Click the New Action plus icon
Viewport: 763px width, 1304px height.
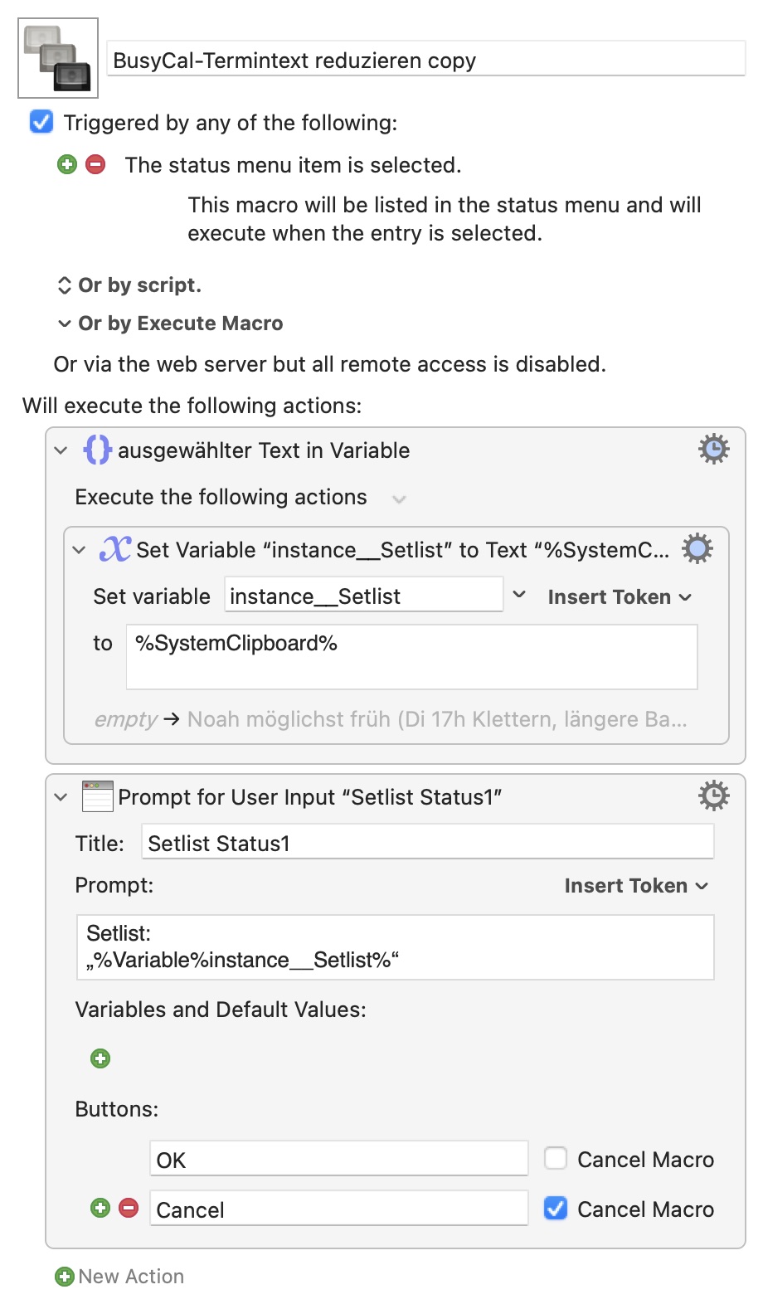(65, 1277)
